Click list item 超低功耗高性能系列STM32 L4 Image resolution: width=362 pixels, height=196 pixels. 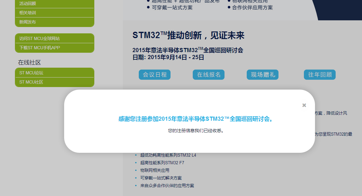point(168,155)
